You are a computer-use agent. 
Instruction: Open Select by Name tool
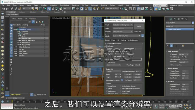[x=37, y=9]
